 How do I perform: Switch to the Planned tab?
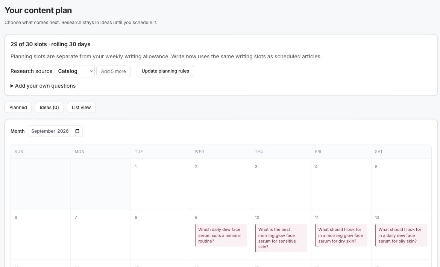click(18, 108)
